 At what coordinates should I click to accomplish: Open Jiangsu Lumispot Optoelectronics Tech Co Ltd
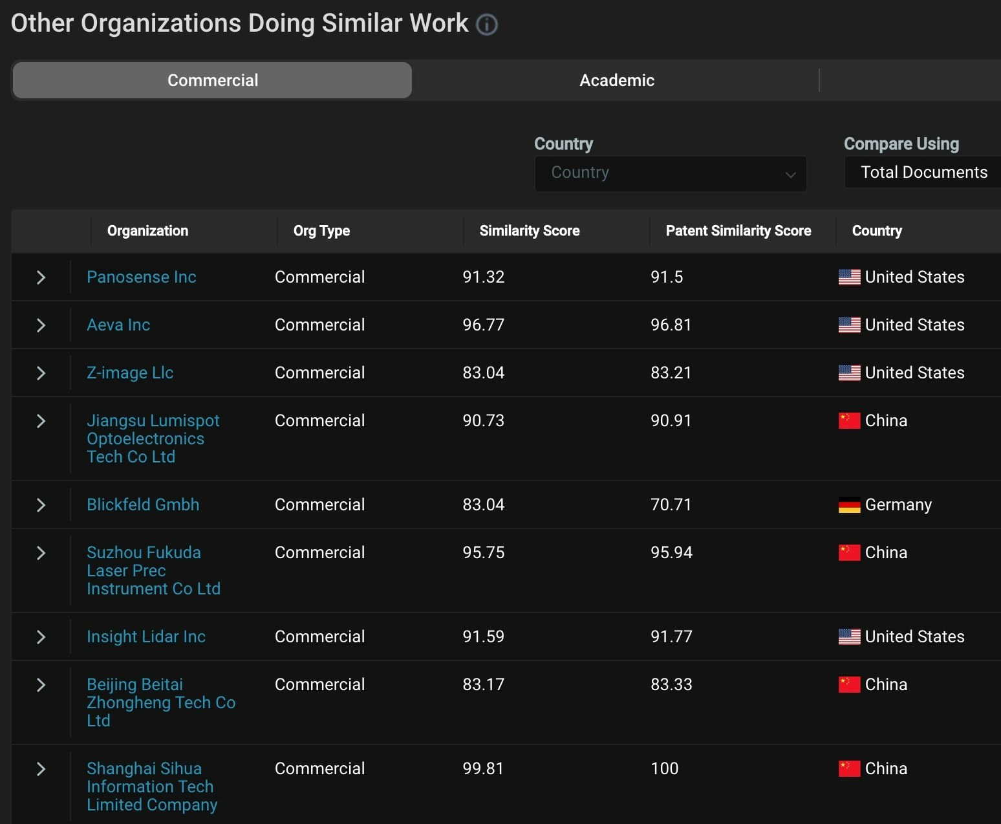coord(153,439)
